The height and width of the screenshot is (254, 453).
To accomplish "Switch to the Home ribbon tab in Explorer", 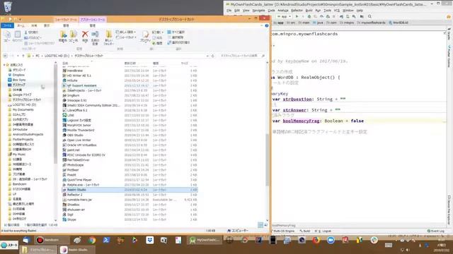I will click(x=21, y=25).
